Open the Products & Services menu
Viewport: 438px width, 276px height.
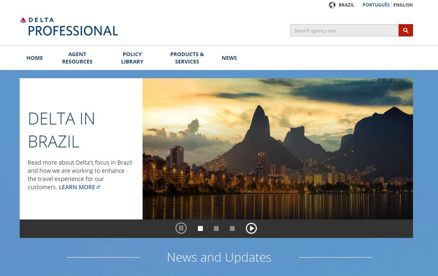tap(187, 58)
